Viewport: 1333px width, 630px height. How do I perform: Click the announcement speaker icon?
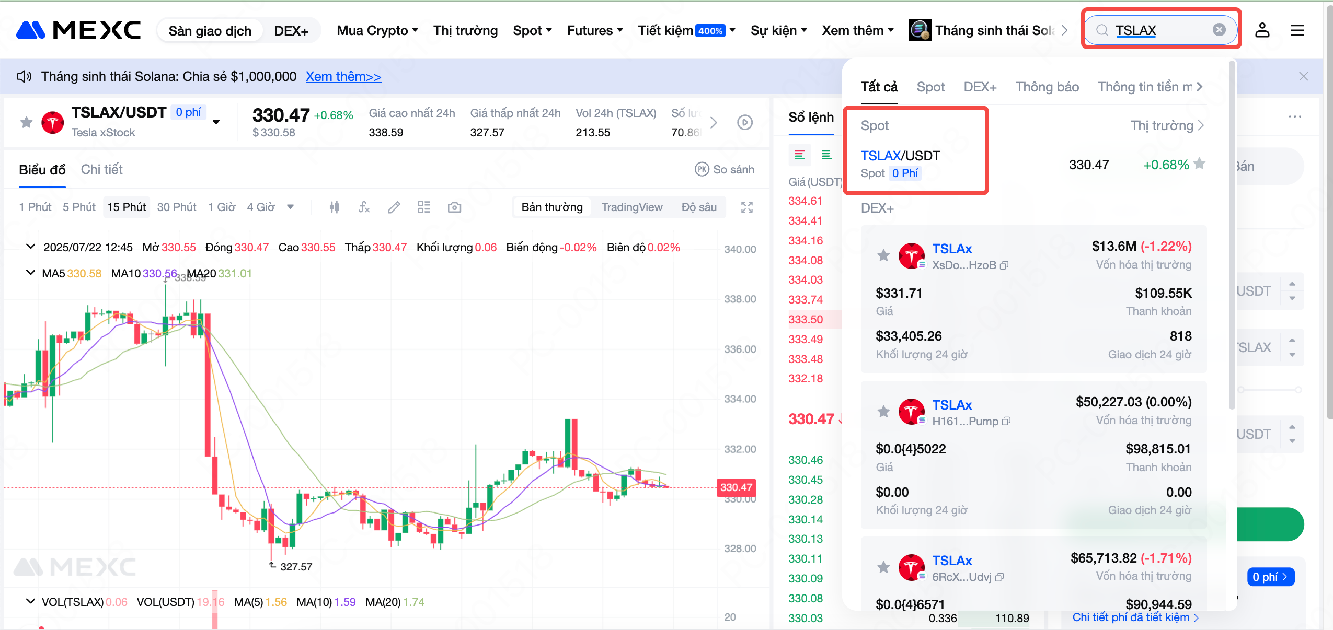coord(24,77)
